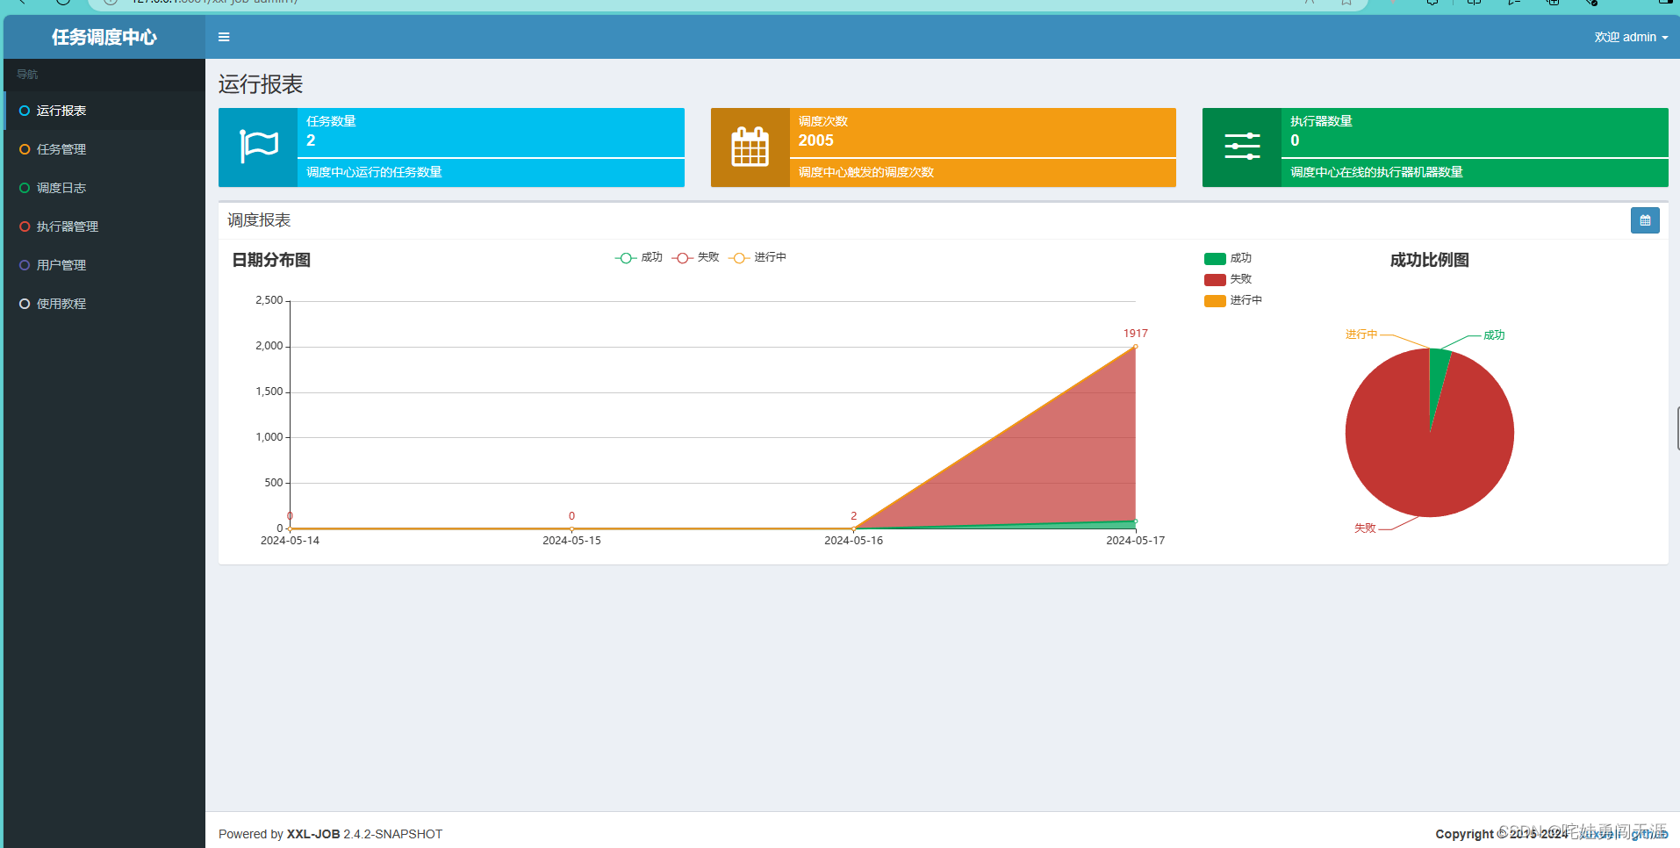Toggle 失败 series in line chart legend
Screen dimensions: 1680x848
[695, 257]
